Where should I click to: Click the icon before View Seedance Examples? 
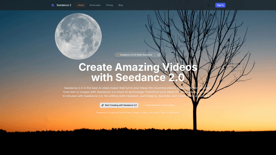tap(144, 105)
